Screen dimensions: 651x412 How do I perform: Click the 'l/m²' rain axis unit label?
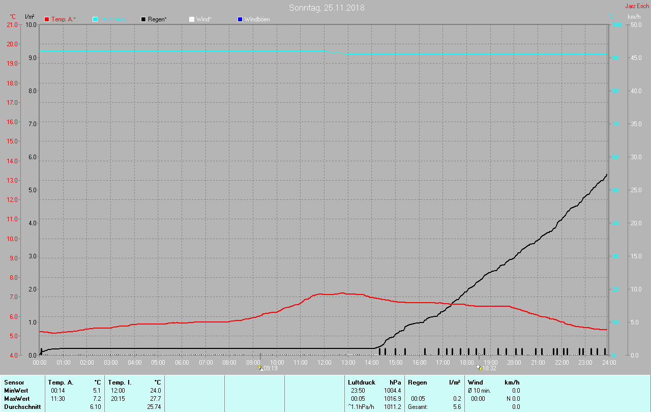click(29, 17)
